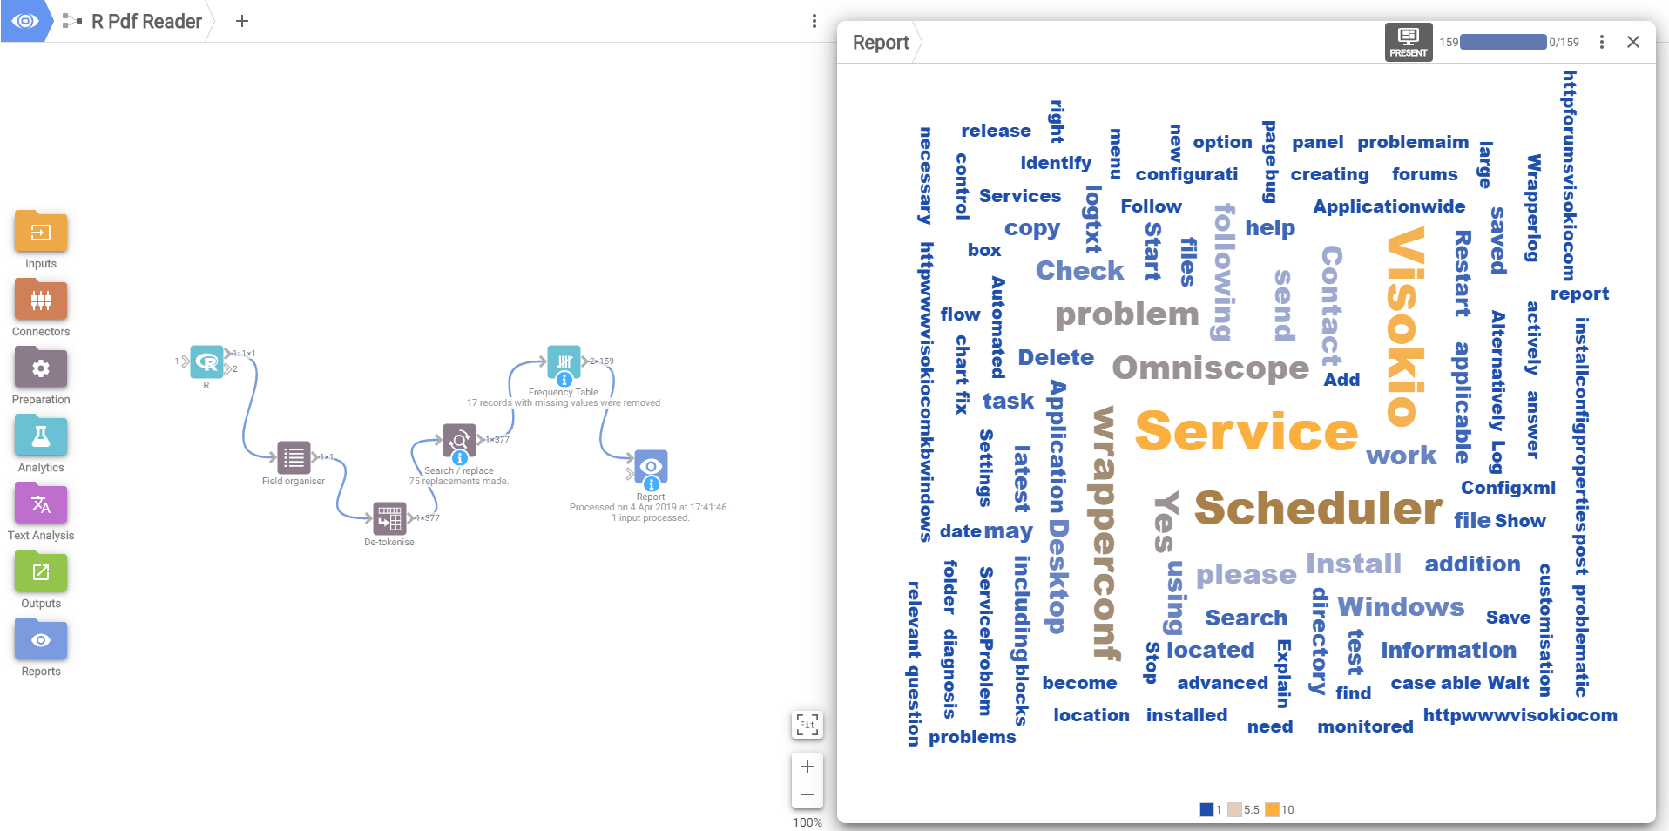Click the R block output connector
The width and height of the screenshot is (1669, 831).
click(x=229, y=353)
